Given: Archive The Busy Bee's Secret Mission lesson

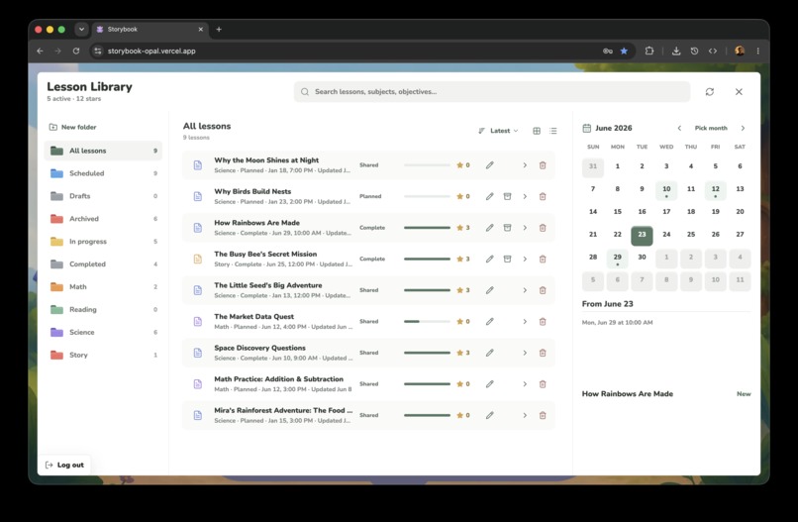Looking at the screenshot, I should point(507,259).
